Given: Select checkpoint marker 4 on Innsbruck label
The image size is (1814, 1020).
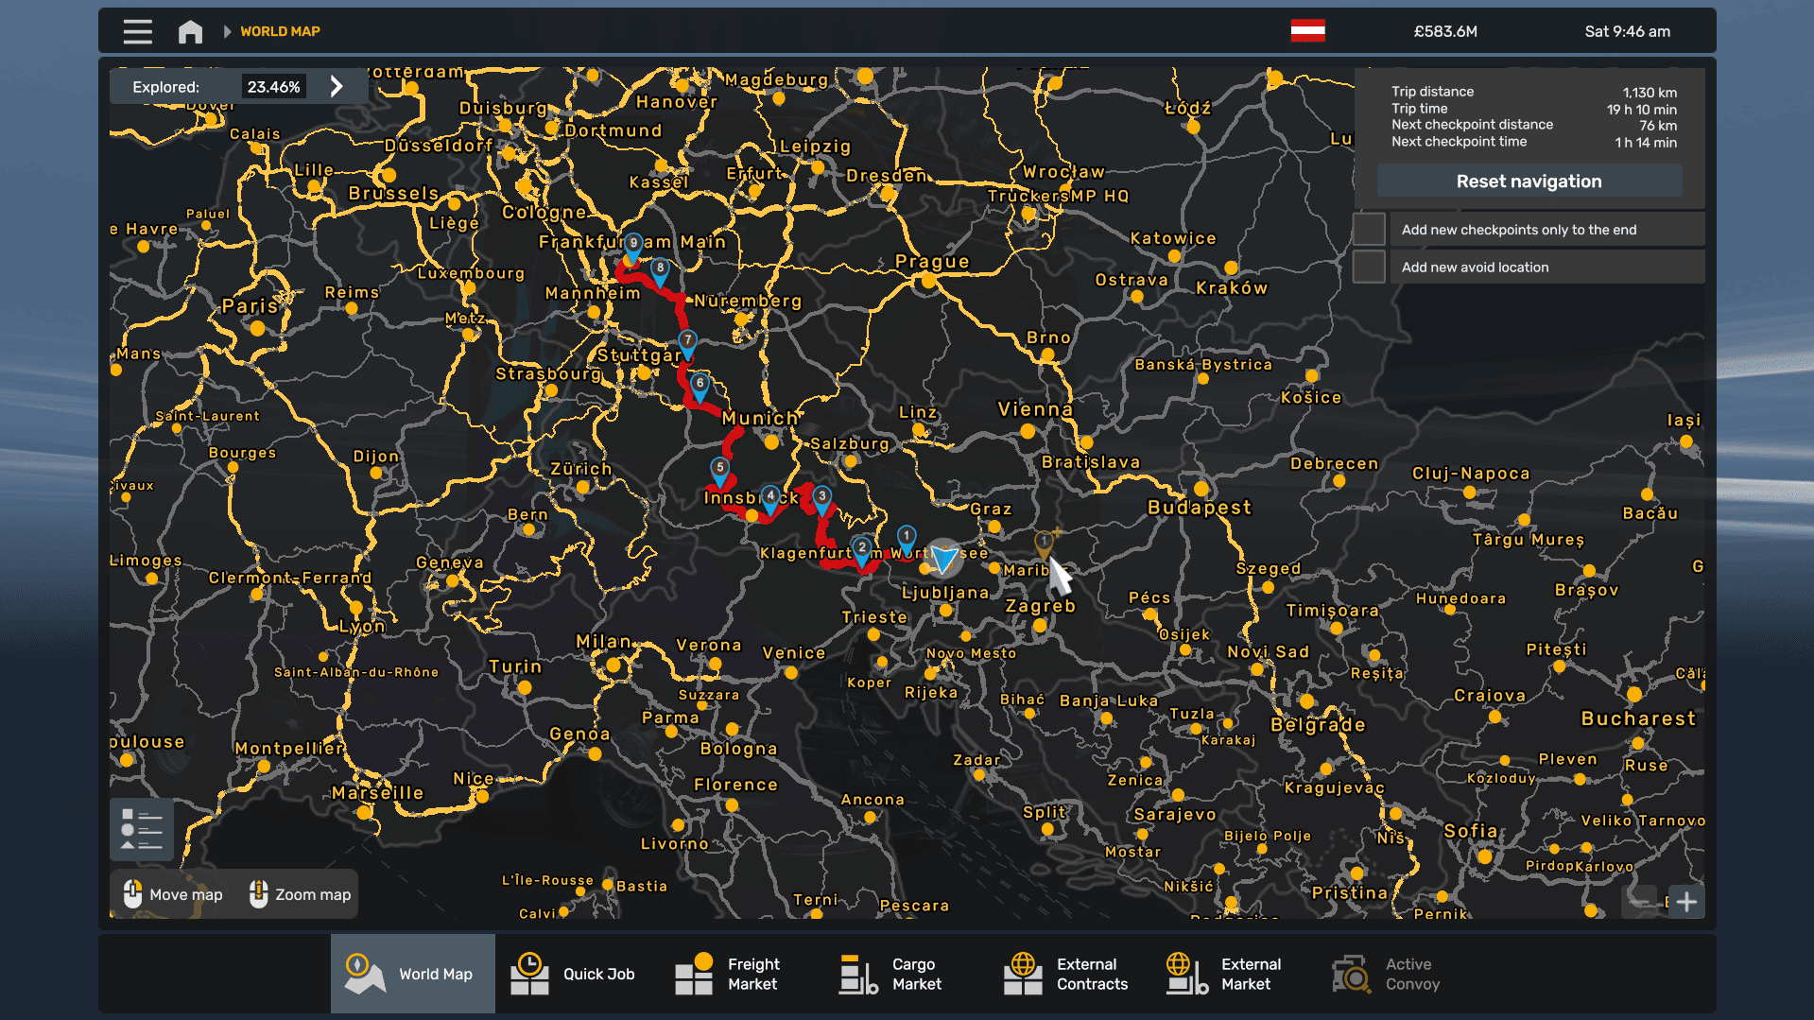Looking at the screenshot, I should 770,498.
